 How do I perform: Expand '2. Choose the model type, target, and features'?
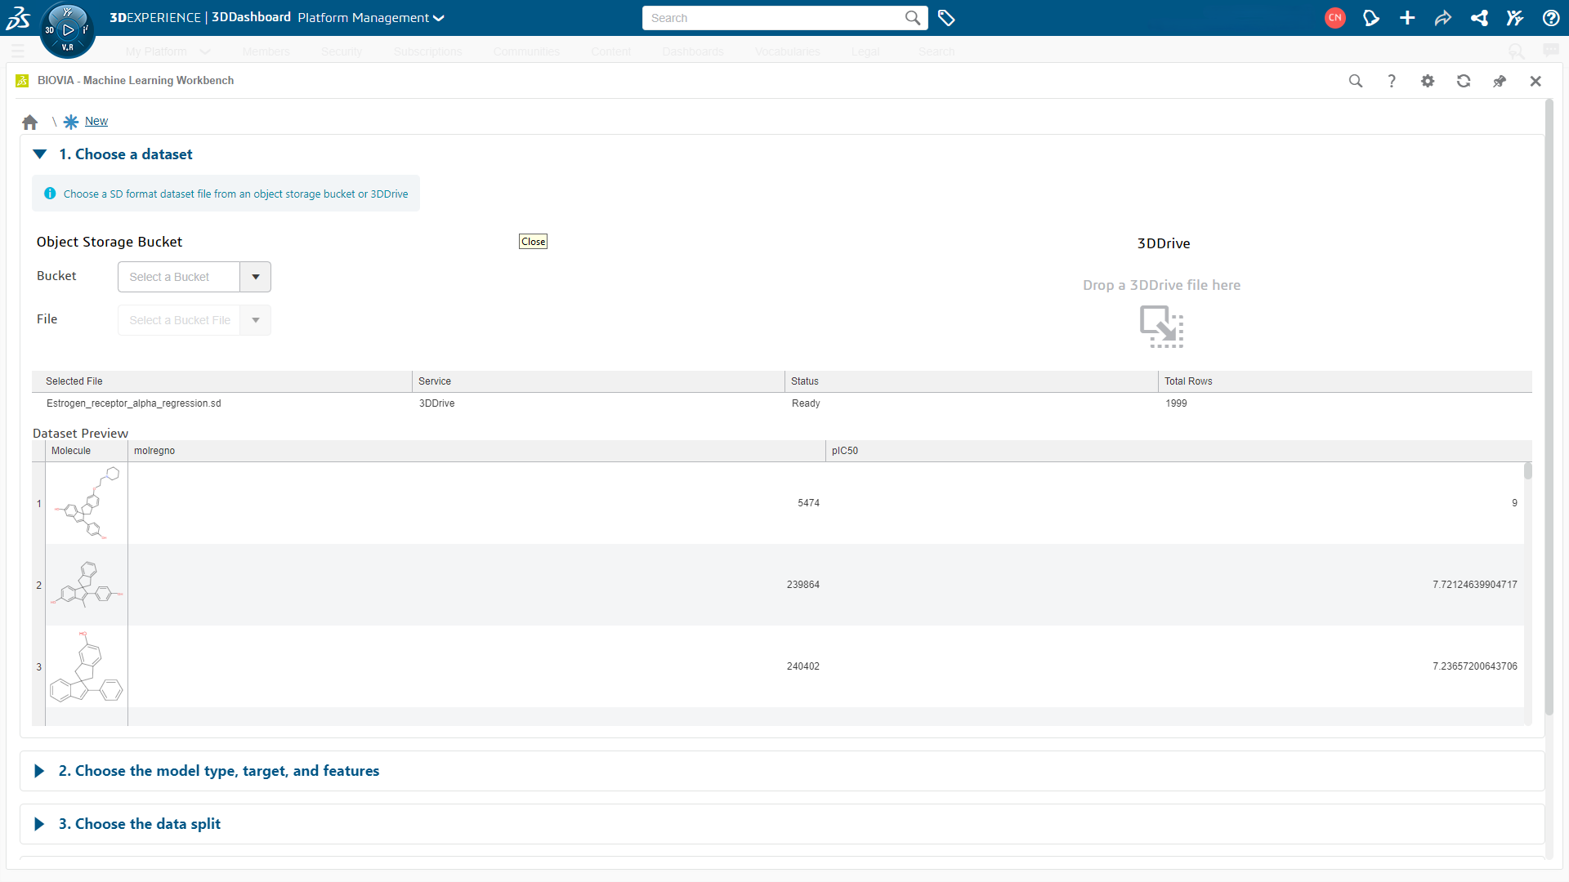(x=38, y=770)
